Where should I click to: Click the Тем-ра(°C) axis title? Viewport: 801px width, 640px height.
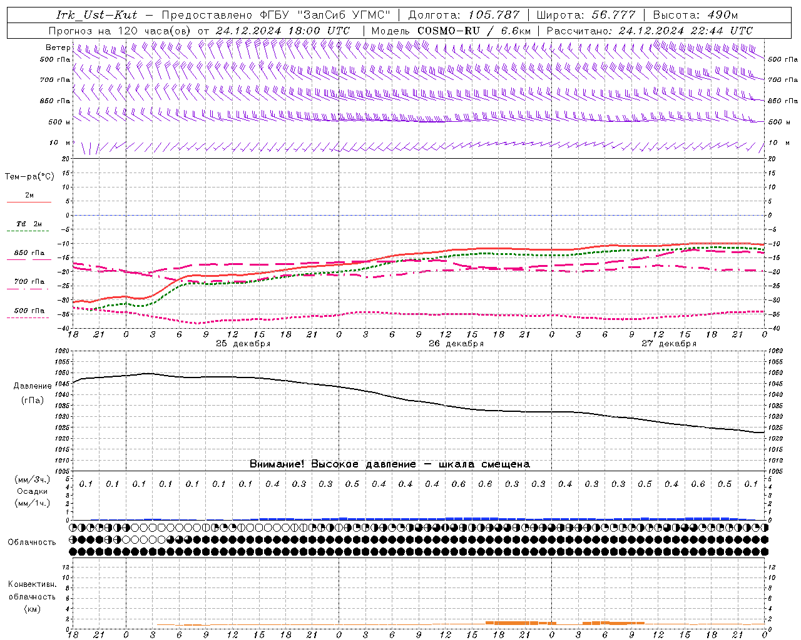(29, 177)
